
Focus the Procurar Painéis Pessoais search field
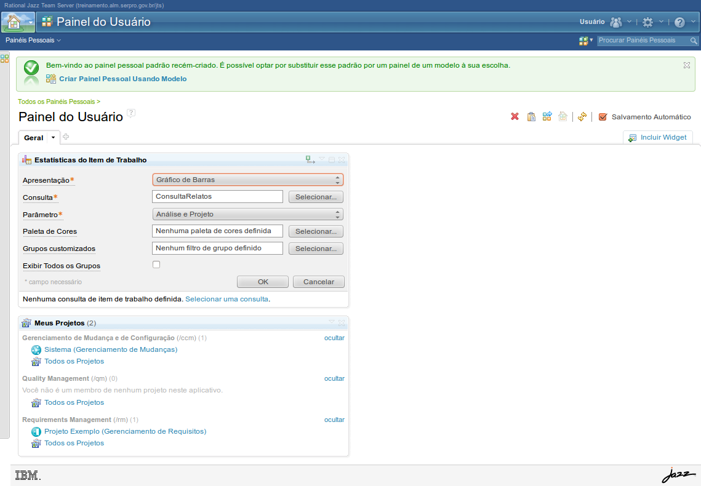[643, 40]
